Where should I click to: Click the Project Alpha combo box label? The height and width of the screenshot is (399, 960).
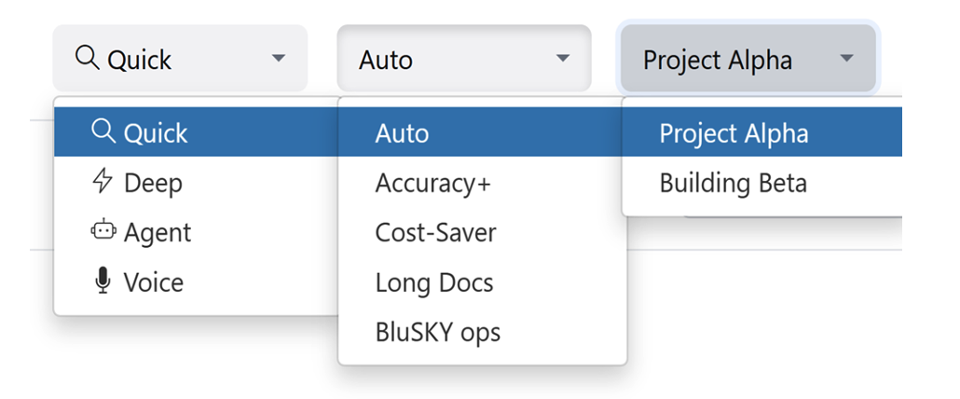[718, 60]
